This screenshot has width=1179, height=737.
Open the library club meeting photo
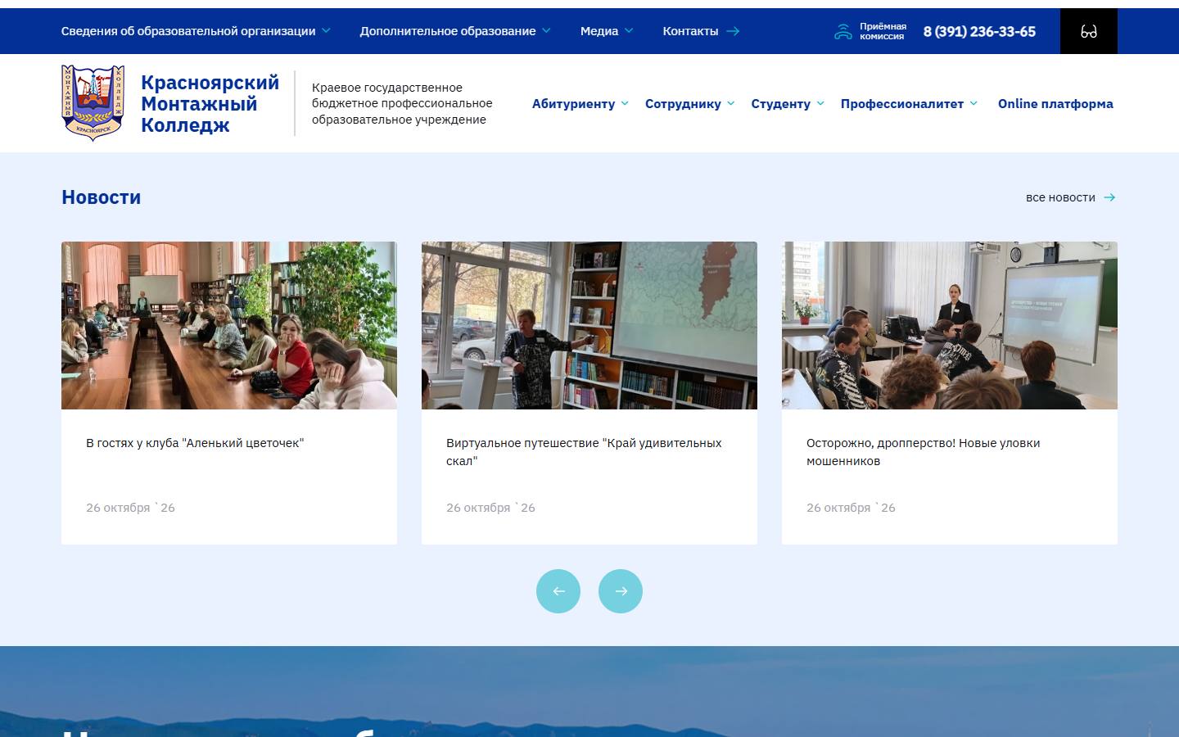pos(229,325)
